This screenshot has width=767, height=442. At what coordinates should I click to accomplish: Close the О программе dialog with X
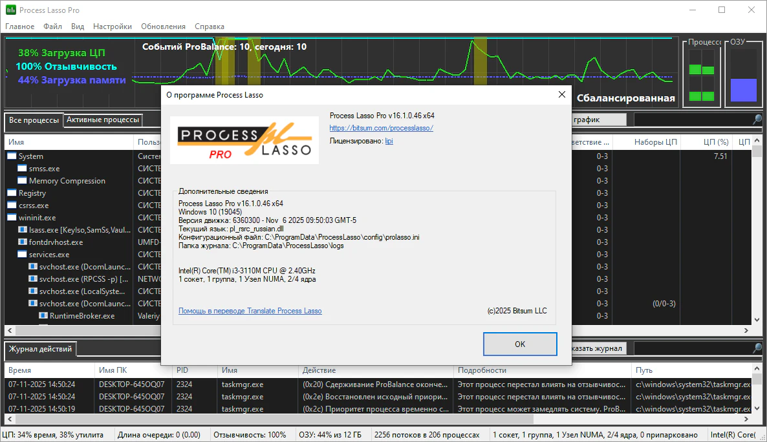(561, 94)
